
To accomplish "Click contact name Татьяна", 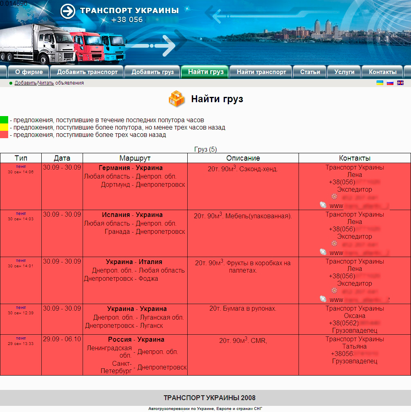I will click(355, 347).
